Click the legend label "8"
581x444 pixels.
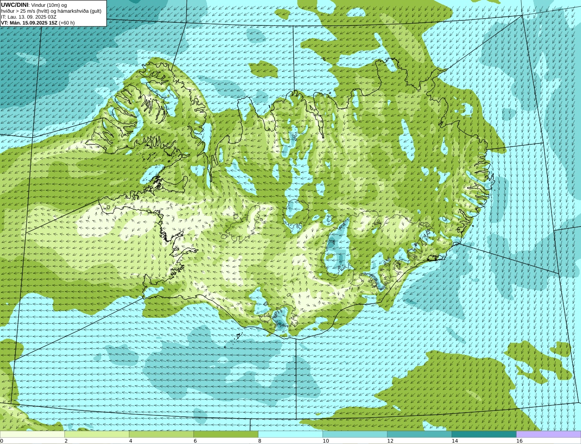pyautogui.click(x=260, y=441)
